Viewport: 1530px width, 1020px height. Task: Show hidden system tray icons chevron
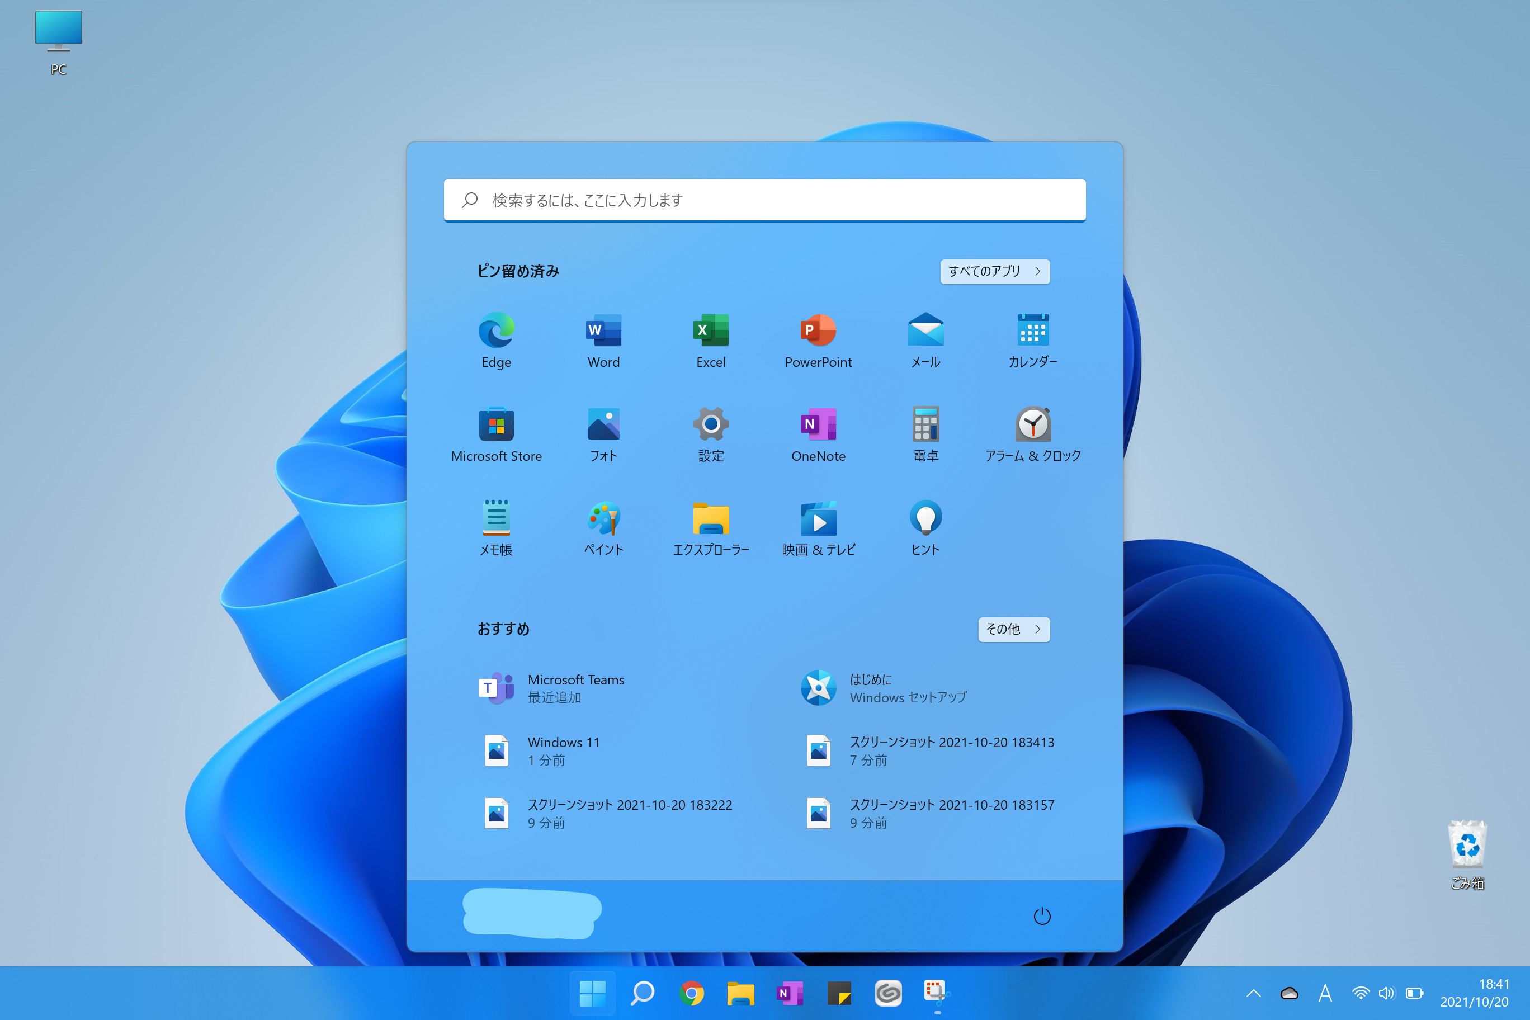[x=1253, y=993]
